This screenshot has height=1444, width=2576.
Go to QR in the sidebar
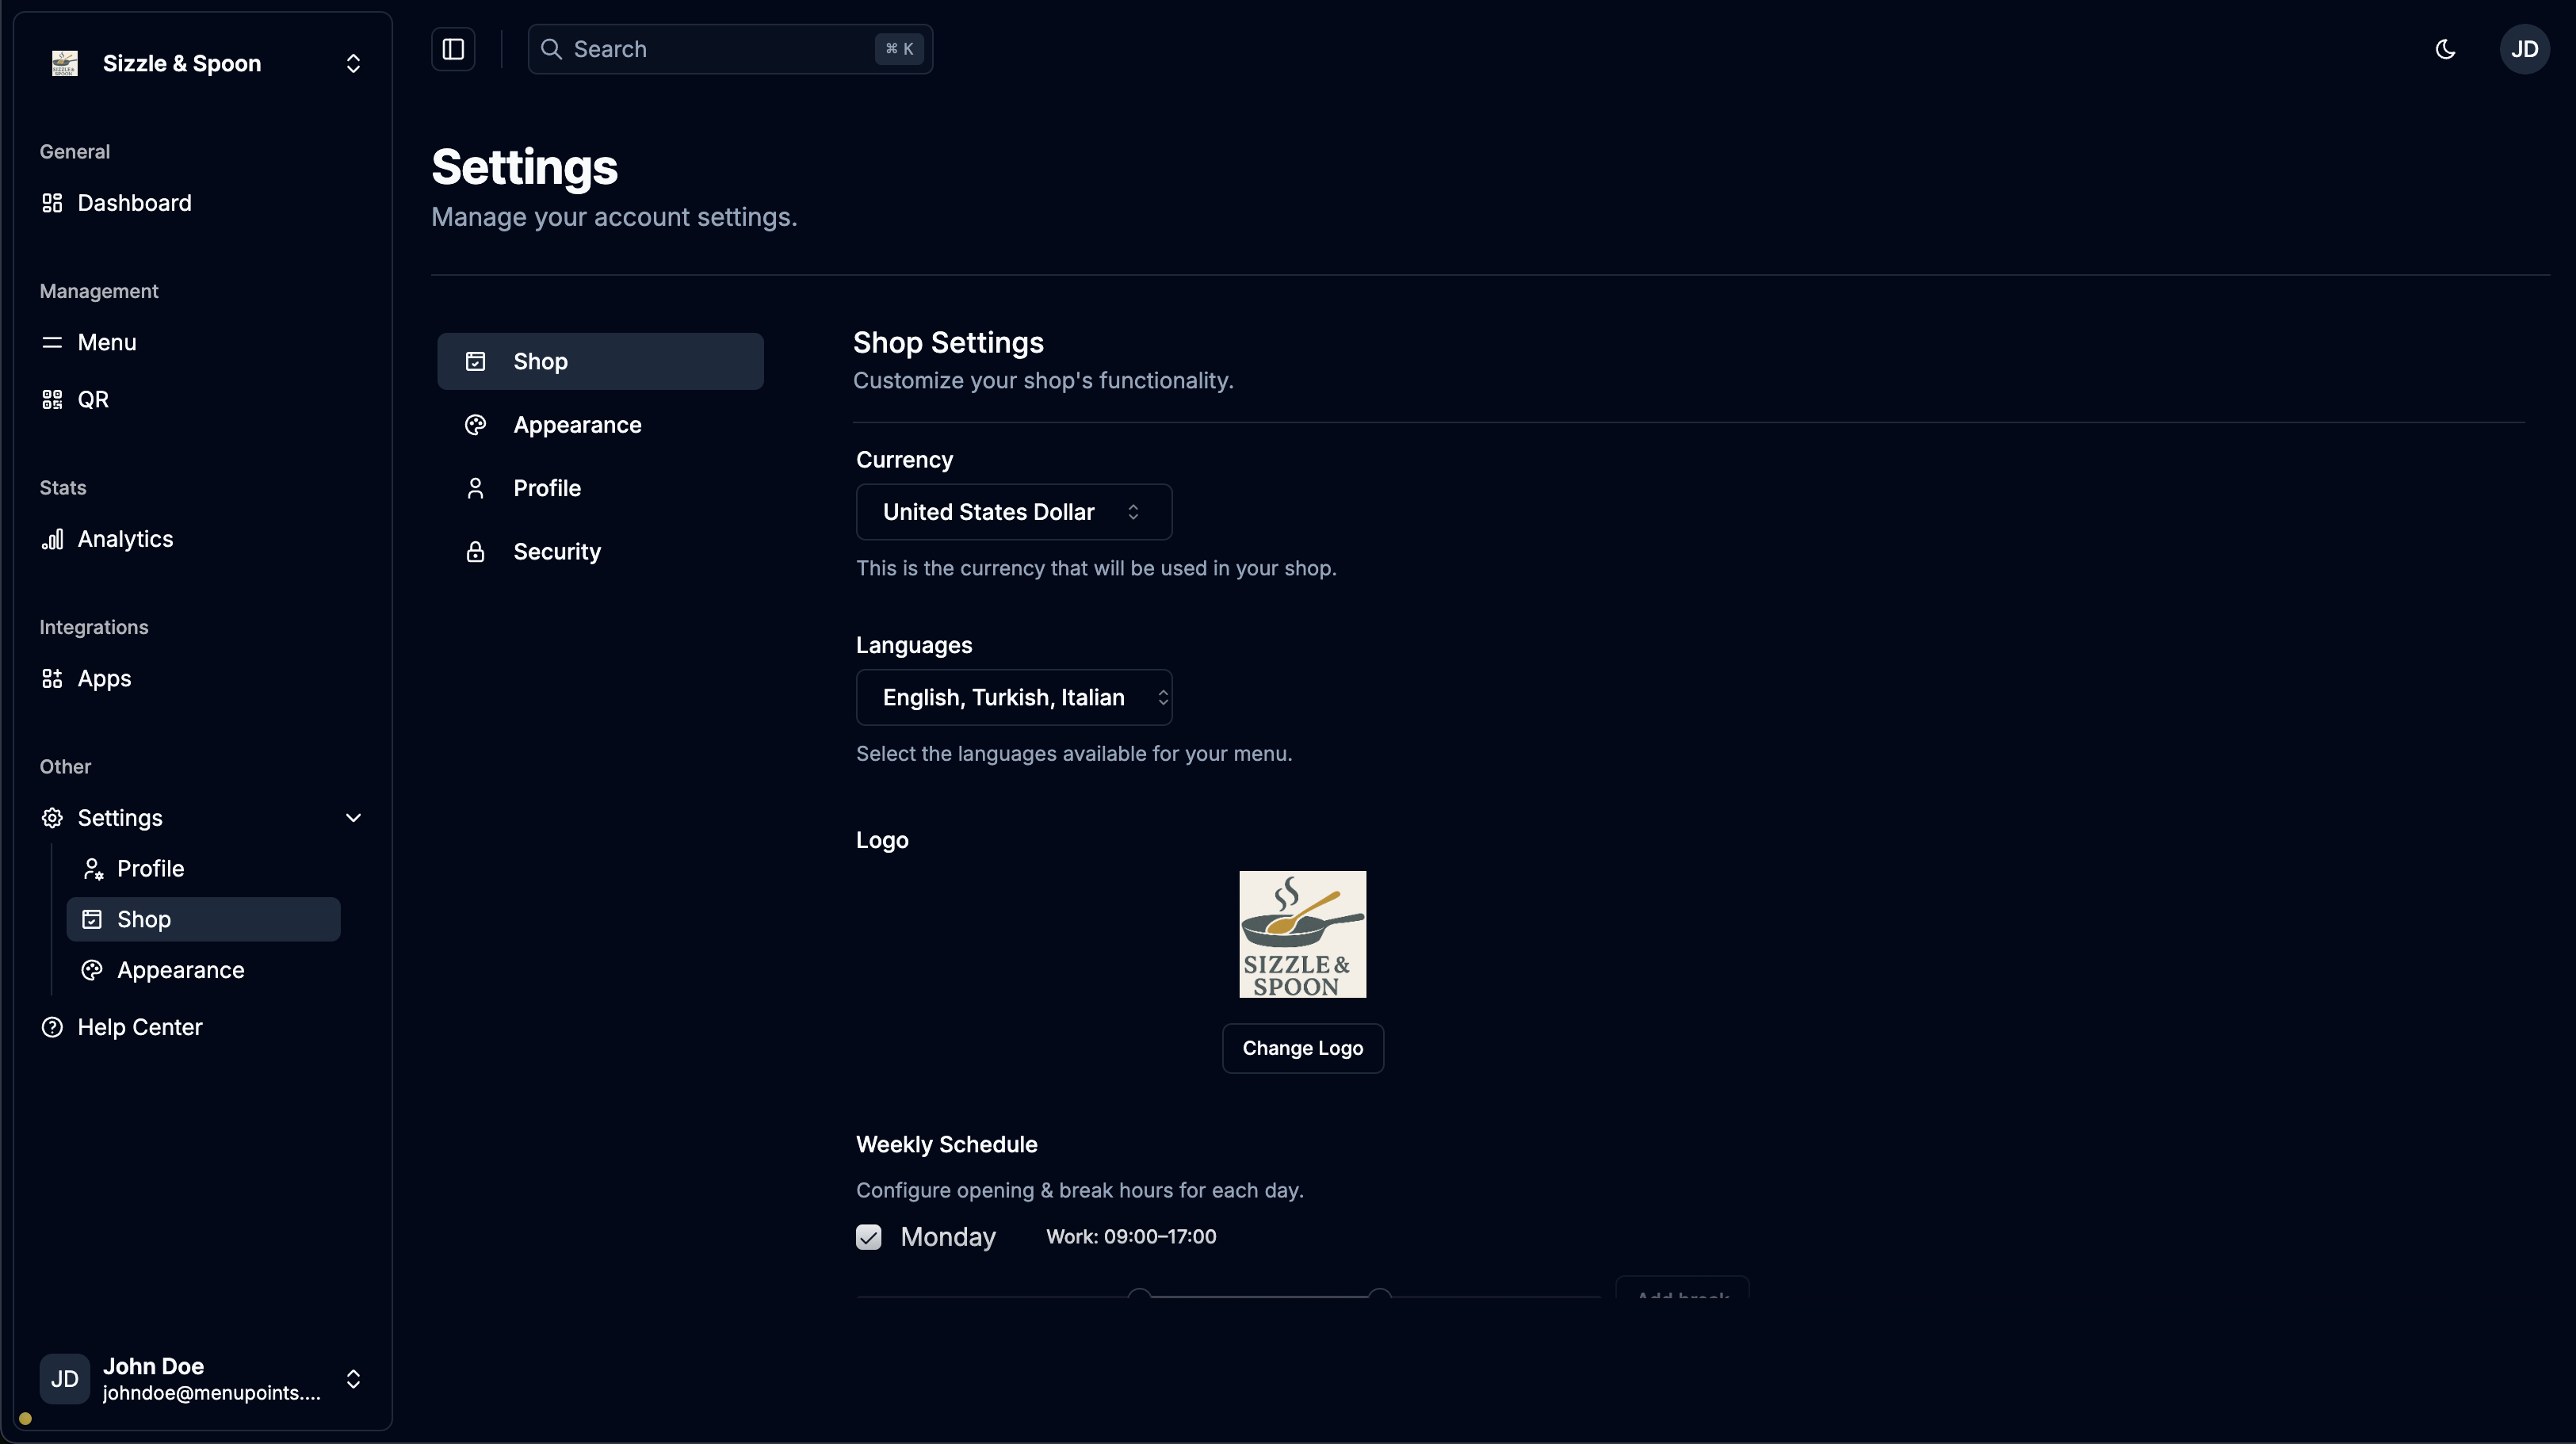[x=93, y=399]
